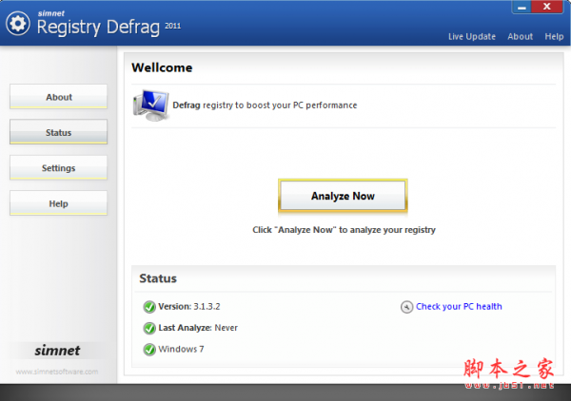Open Settings from the sidebar
571x401 pixels.
(x=59, y=167)
